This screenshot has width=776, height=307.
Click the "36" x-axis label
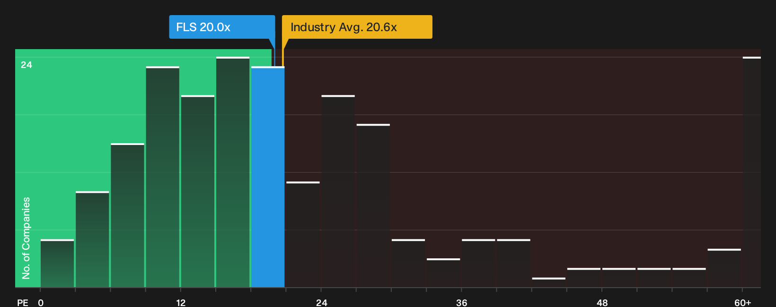(462, 303)
